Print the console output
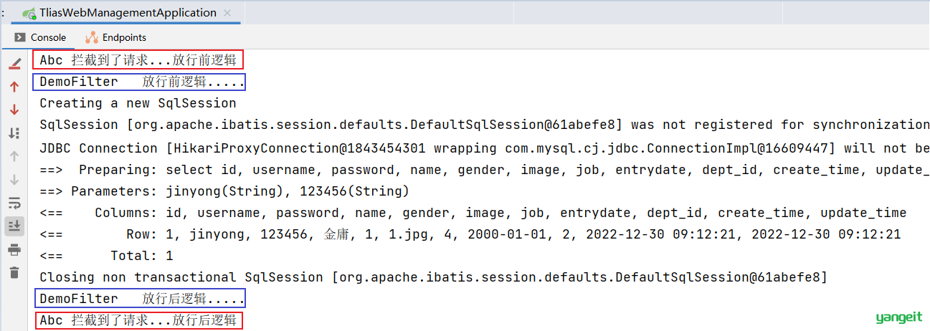This screenshot has width=930, height=331. 14,249
